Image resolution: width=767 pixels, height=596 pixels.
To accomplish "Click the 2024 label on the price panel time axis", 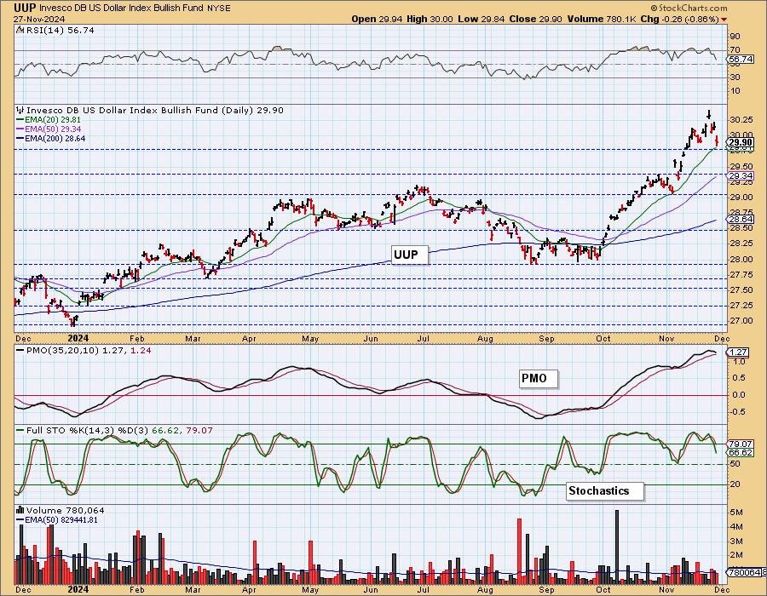I will [78, 339].
